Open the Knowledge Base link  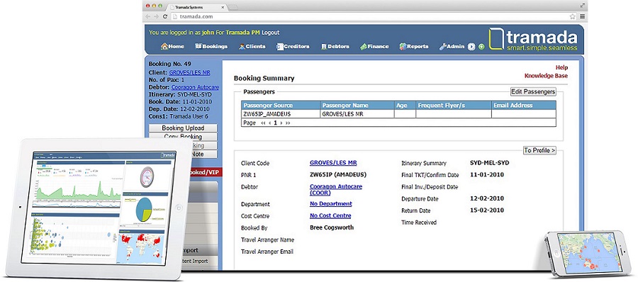(x=546, y=76)
